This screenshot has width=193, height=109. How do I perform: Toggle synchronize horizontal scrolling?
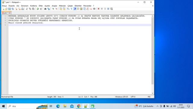click(x=64, y=9)
